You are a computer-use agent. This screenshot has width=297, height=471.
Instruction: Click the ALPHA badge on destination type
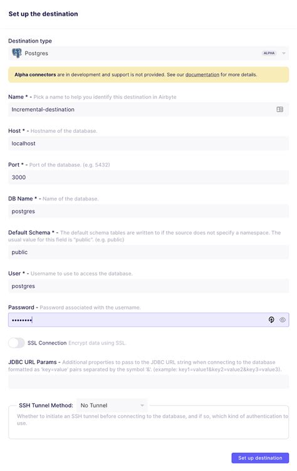pos(269,53)
